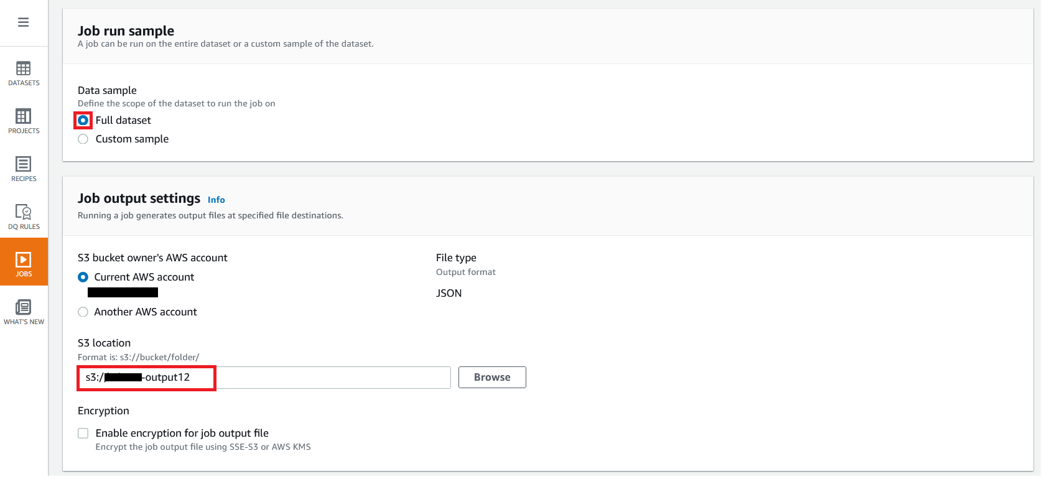Click the redacted AWS account ID
The image size is (1042, 479).
pos(123,293)
